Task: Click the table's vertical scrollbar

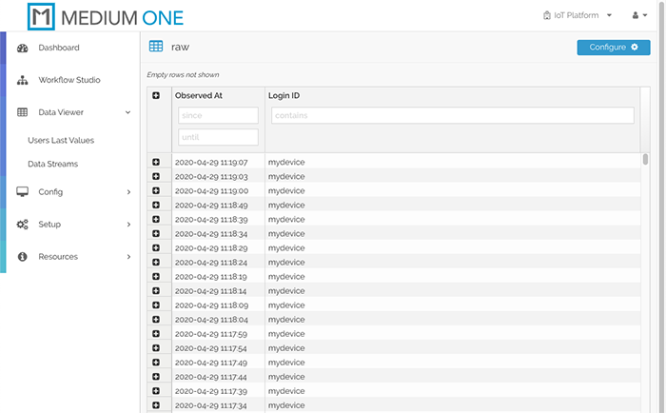Action: click(x=645, y=160)
